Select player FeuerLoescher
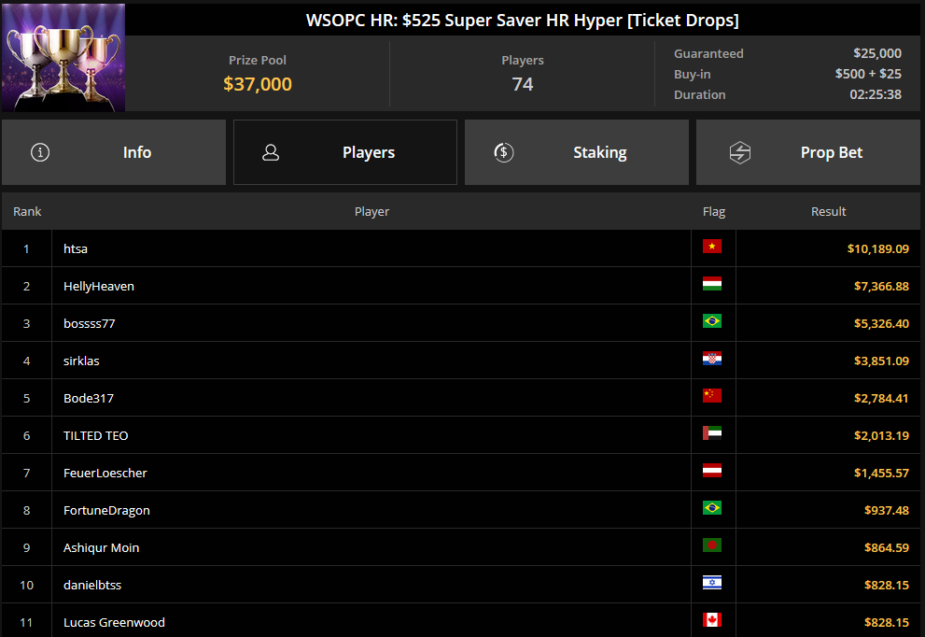Image resolution: width=925 pixels, height=637 pixels. click(x=105, y=473)
